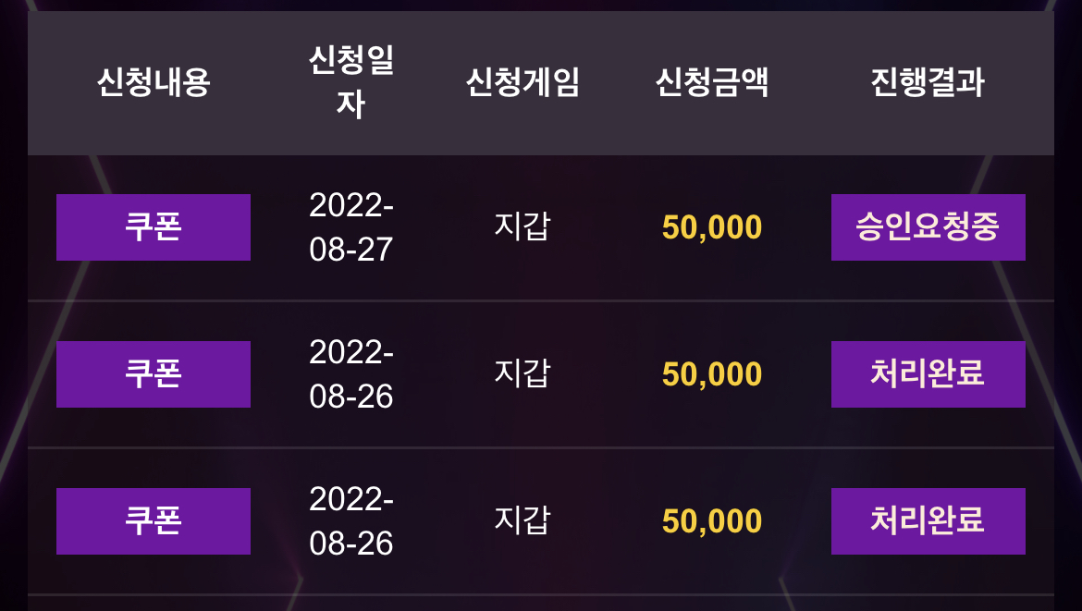Click the 쿠폰 button in the last row
The image size is (1082, 611).
pos(154,521)
